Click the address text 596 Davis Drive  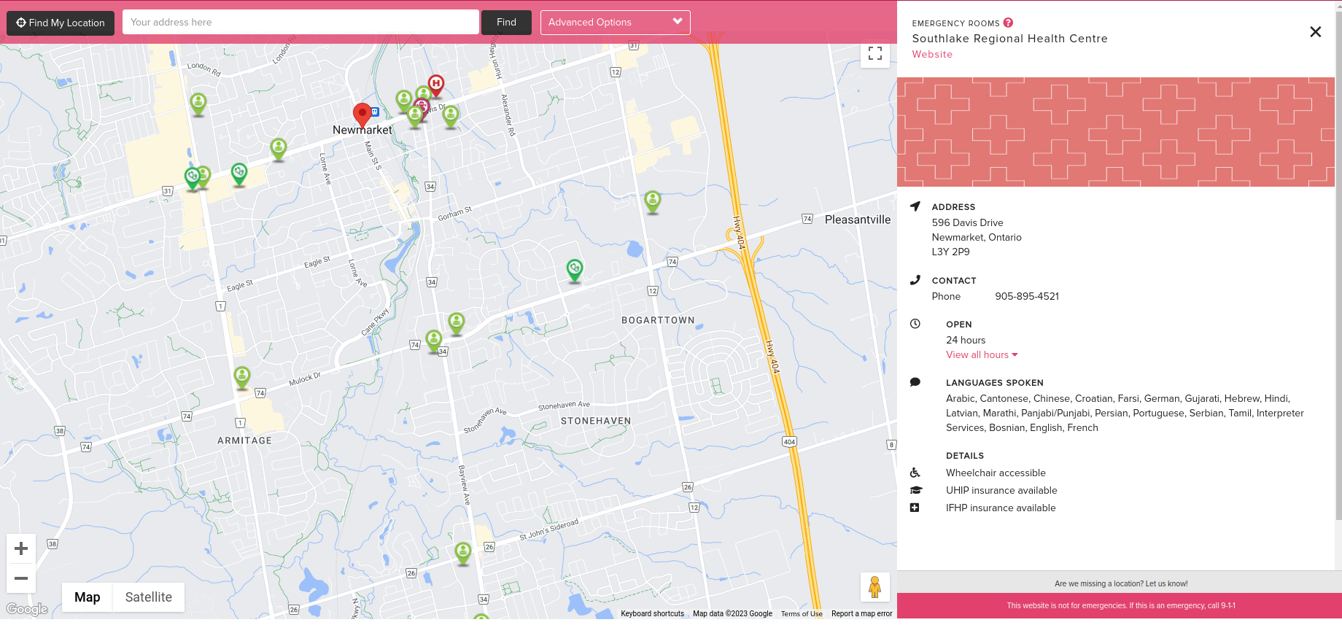click(x=967, y=223)
